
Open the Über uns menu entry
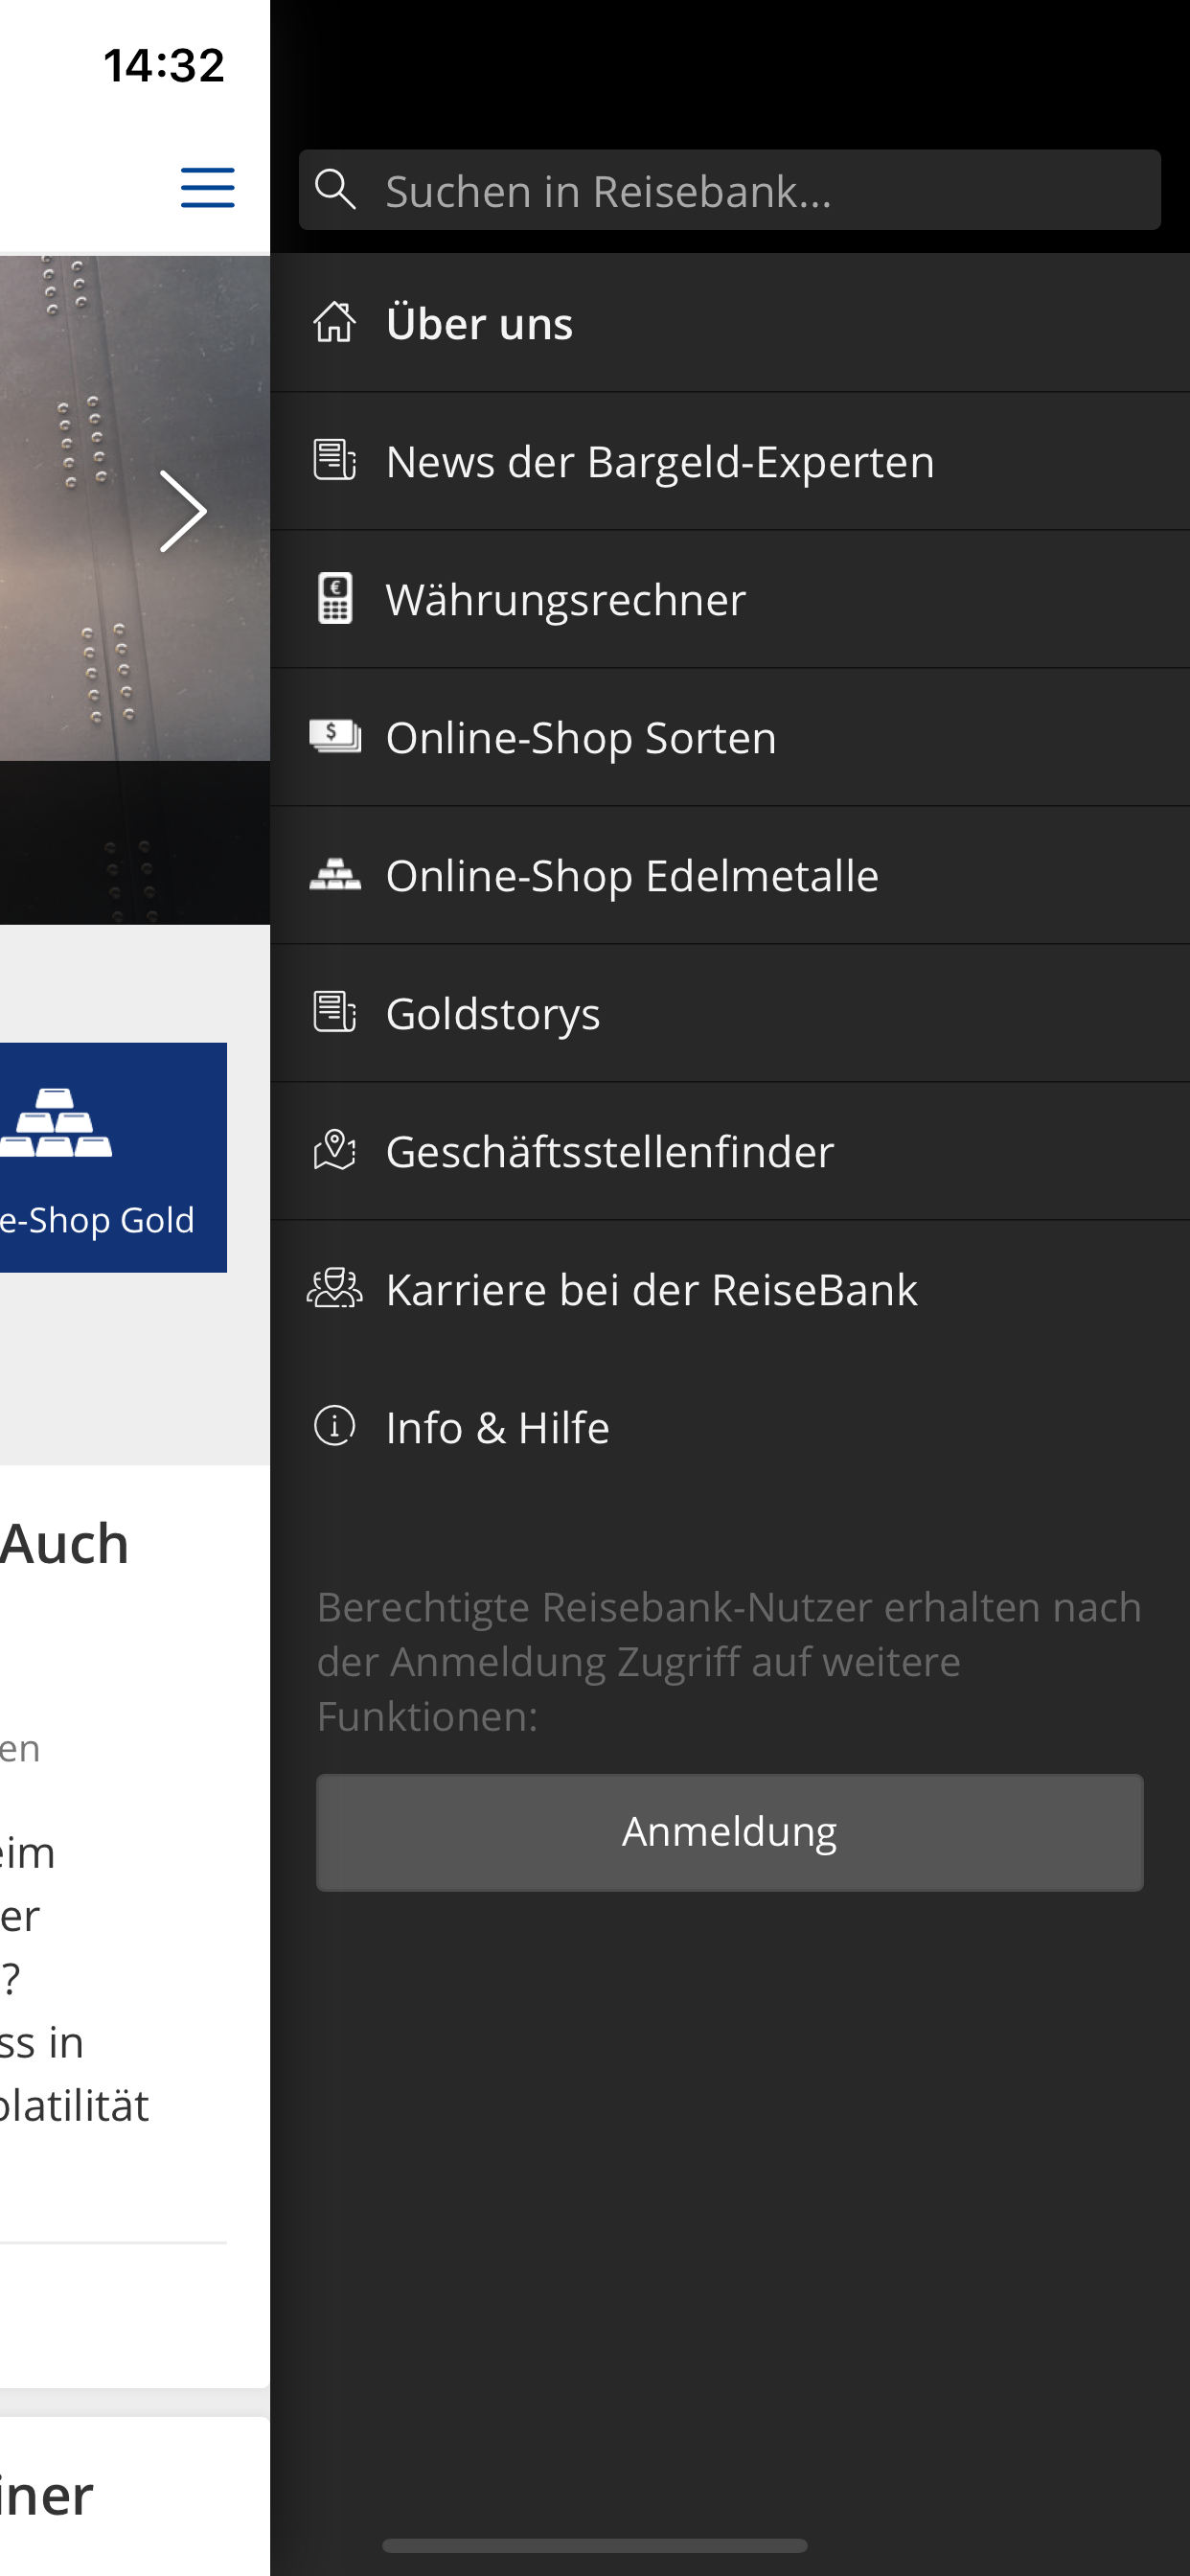pyautogui.click(x=729, y=323)
